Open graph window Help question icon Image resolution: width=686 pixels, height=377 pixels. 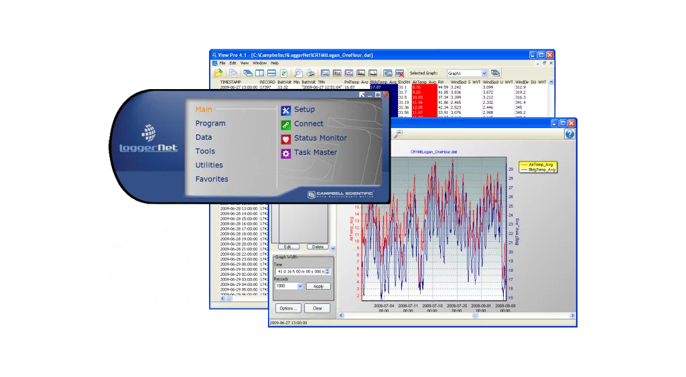(x=569, y=135)
